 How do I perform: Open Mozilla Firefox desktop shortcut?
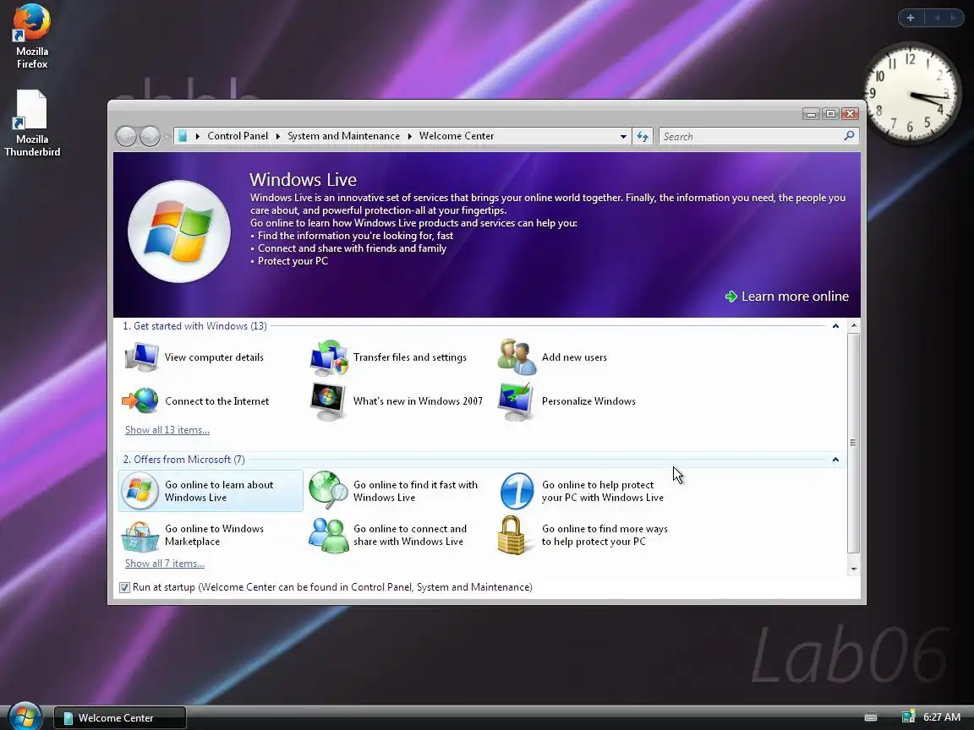31,36
